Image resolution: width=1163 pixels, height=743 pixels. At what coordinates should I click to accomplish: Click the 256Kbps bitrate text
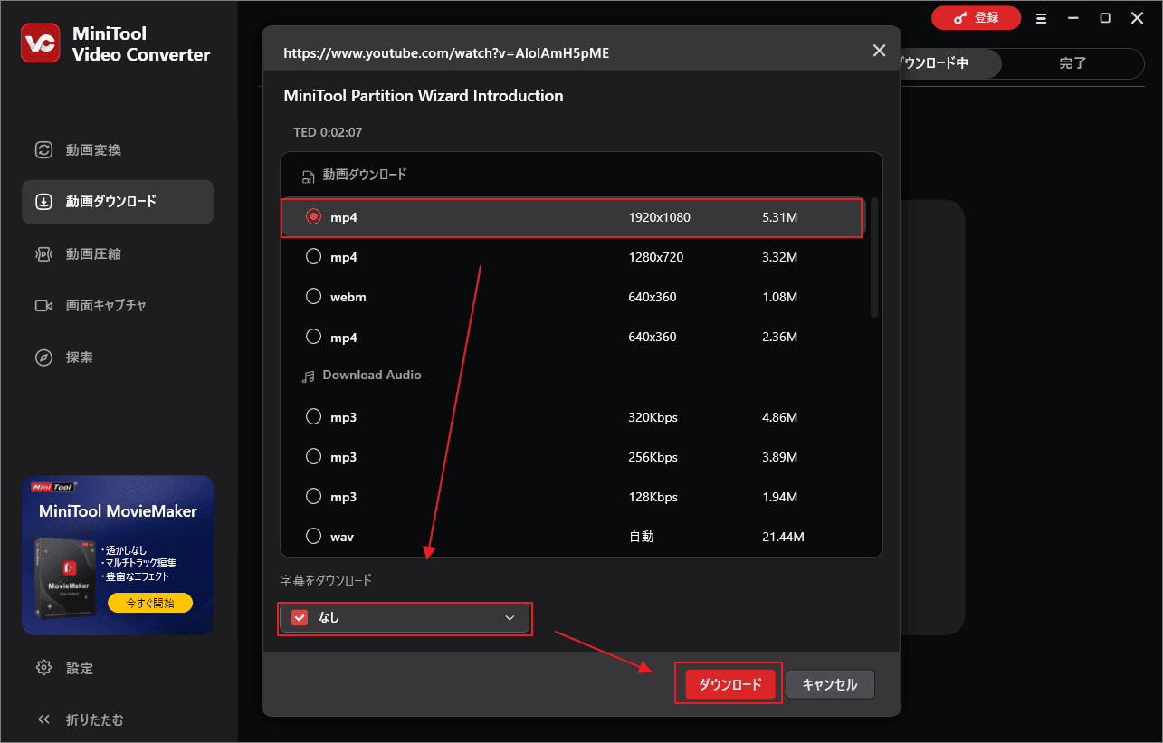point(653,457)
